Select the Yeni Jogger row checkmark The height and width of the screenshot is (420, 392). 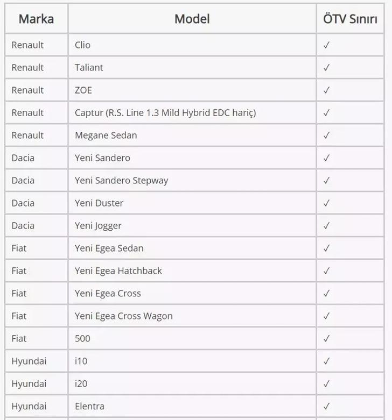pyautogui.click(x=326, y=226)
